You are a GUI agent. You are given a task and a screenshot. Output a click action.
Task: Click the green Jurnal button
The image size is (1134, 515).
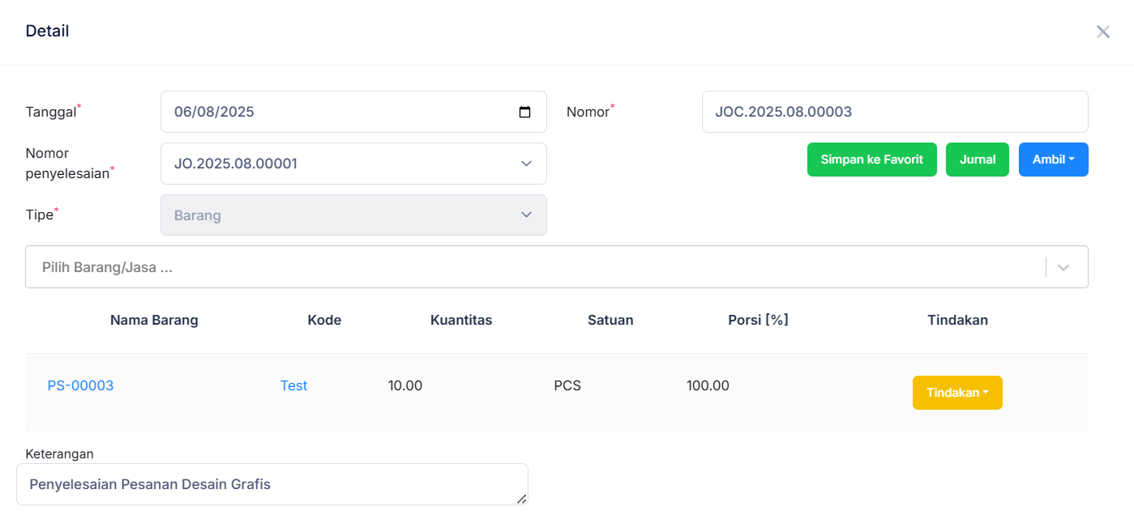(x=977, y=160)
